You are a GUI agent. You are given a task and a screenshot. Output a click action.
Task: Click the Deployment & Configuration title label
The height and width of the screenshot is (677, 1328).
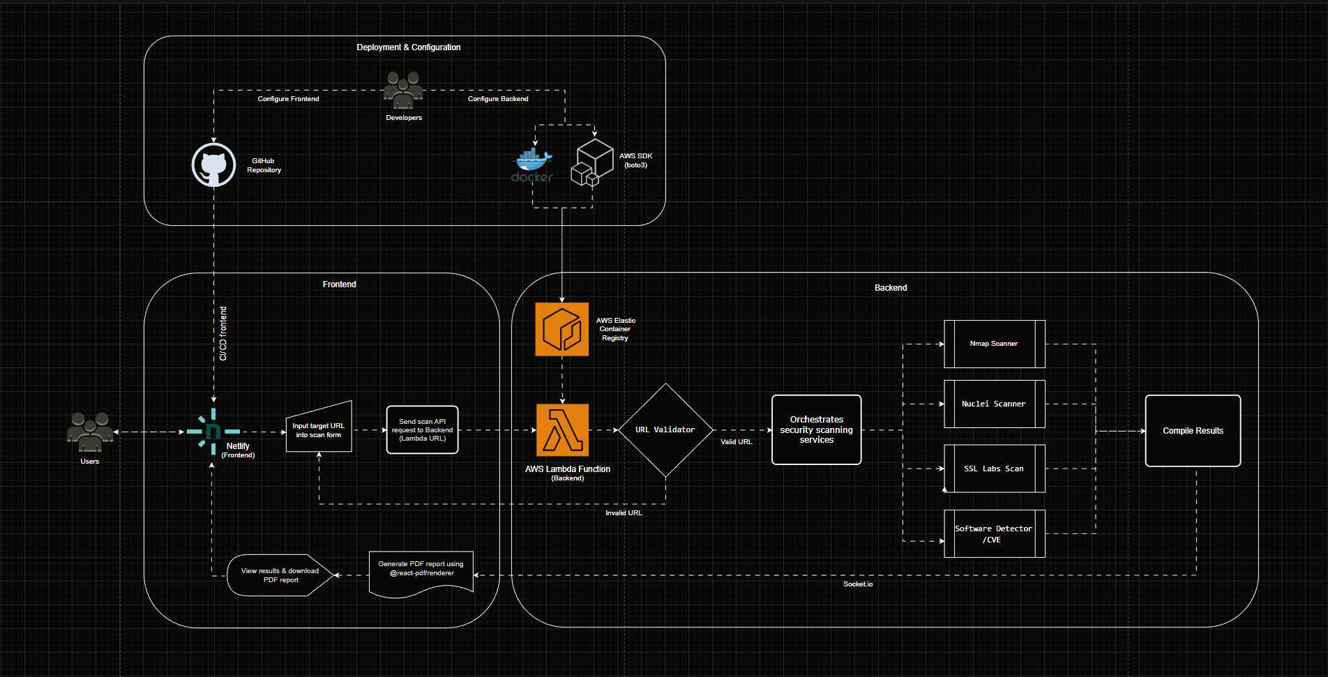pyautogui.click(x=408, y=47)
